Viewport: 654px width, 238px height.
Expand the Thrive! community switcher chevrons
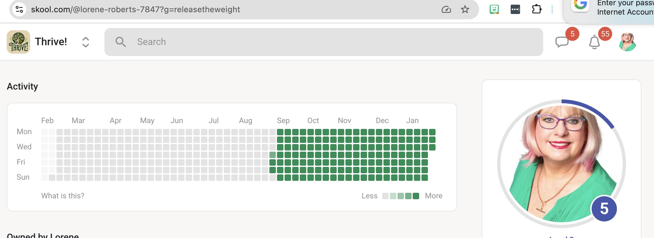pyautogui.click(x=85, y=42)
